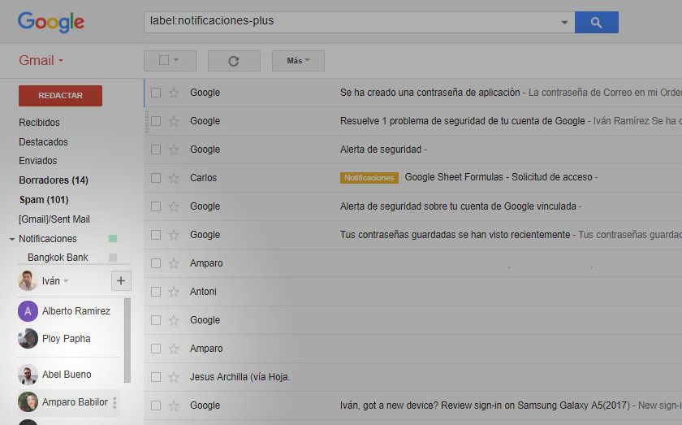This screenshot has width=682, height=425.
Task: Open Abel Bueno avatar in chat list
Action: (28, 375)
